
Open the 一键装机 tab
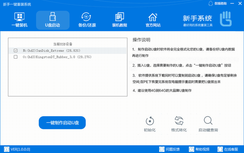coord(19,20)
